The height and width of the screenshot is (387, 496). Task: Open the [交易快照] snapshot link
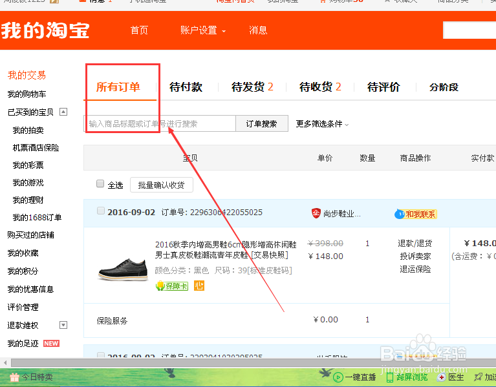point(270,255)
